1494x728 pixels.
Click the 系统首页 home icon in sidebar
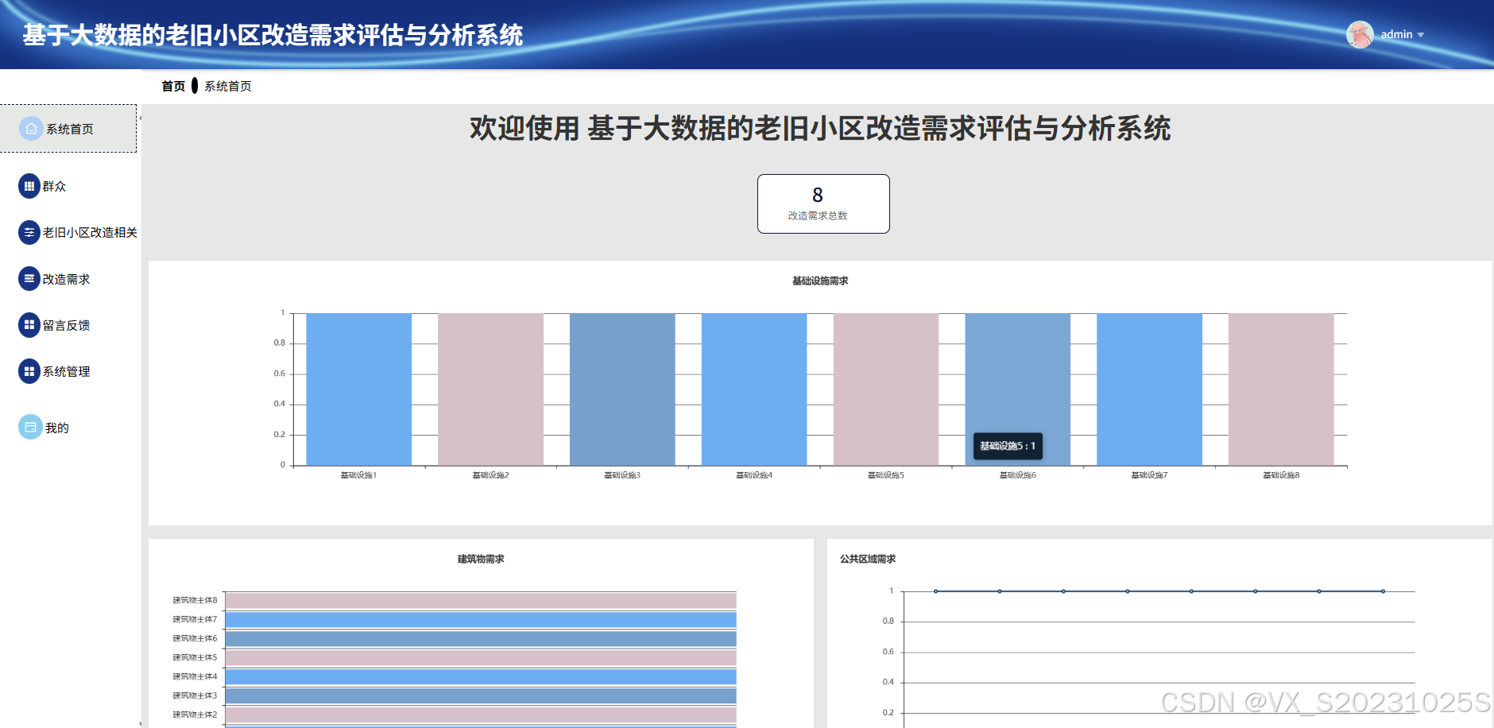click(x=31, y=129)
